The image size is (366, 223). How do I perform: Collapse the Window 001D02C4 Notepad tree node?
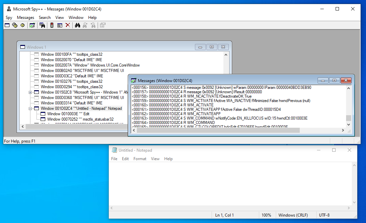click(30, 108)
